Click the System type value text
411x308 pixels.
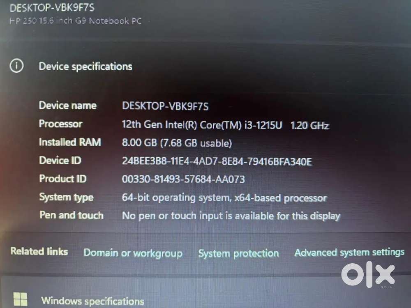pyautogui.click(x=224, y=198)
